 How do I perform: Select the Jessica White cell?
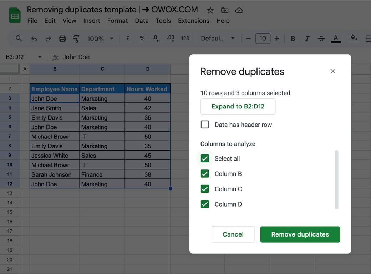click(55, 156)
